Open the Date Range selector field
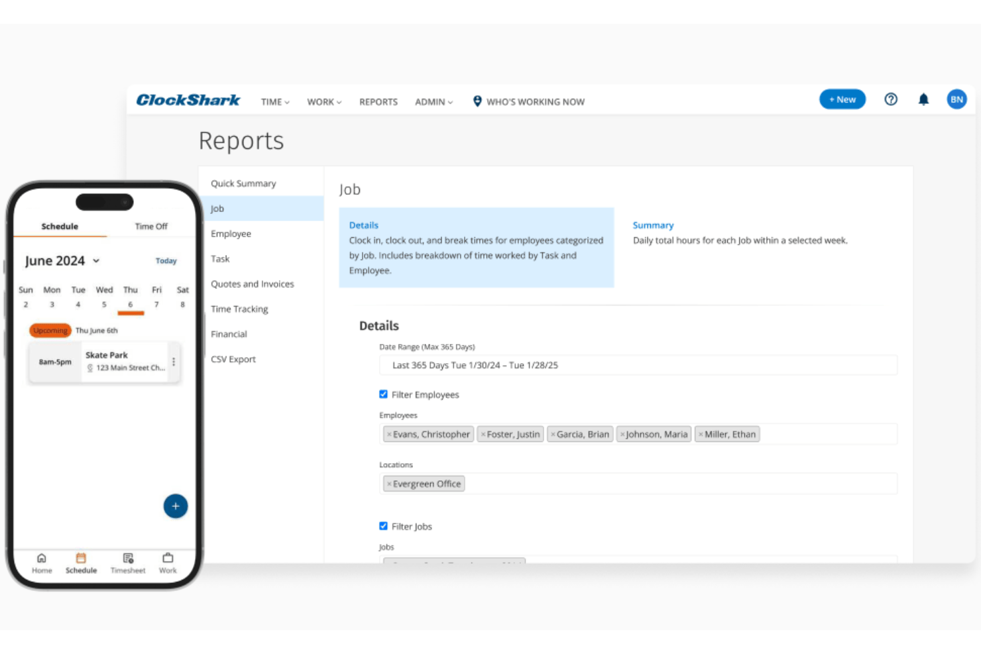This screenshot has width=981, height=654. coord(638,365)
